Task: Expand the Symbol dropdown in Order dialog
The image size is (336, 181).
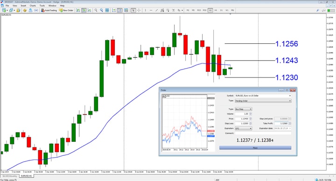Action: click(x=290, y=96)
